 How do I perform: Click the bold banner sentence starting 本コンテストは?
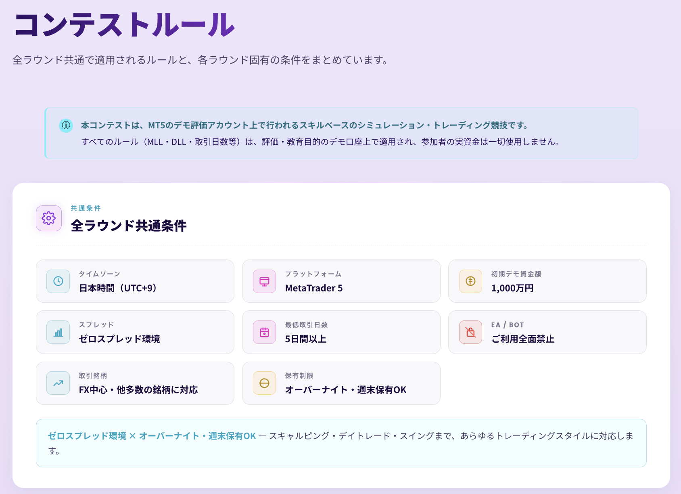point(305,126)
